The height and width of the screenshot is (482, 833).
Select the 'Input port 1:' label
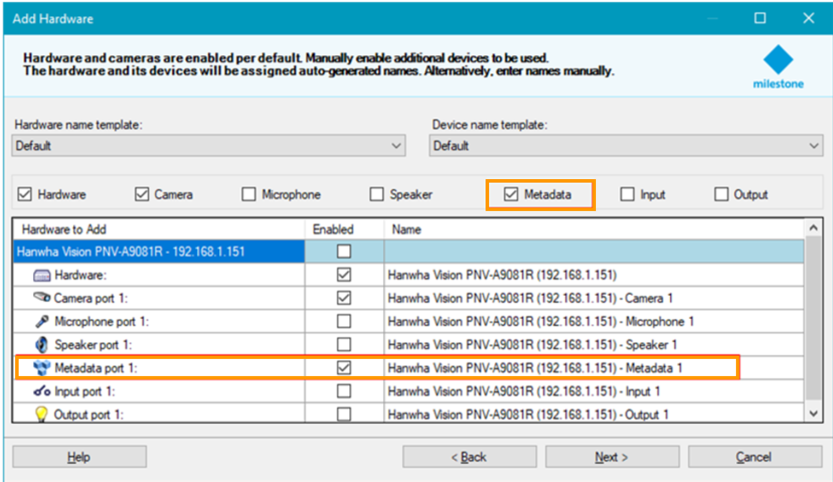(x=85, y=392)
